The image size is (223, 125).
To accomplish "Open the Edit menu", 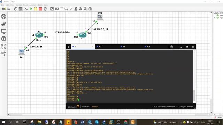I will tap(7, 5).
